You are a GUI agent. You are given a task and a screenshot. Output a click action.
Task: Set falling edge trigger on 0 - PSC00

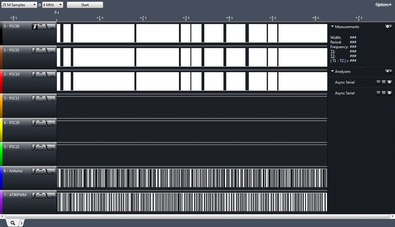click(x=47, y=27)
